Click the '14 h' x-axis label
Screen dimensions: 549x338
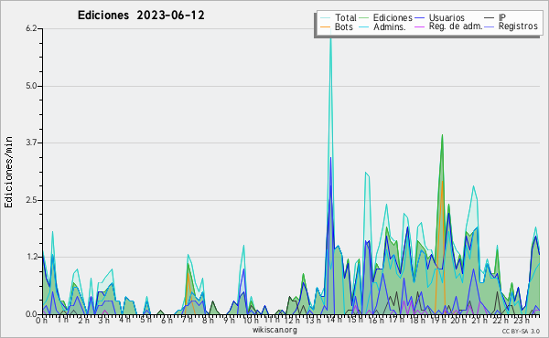pos(334,320)
